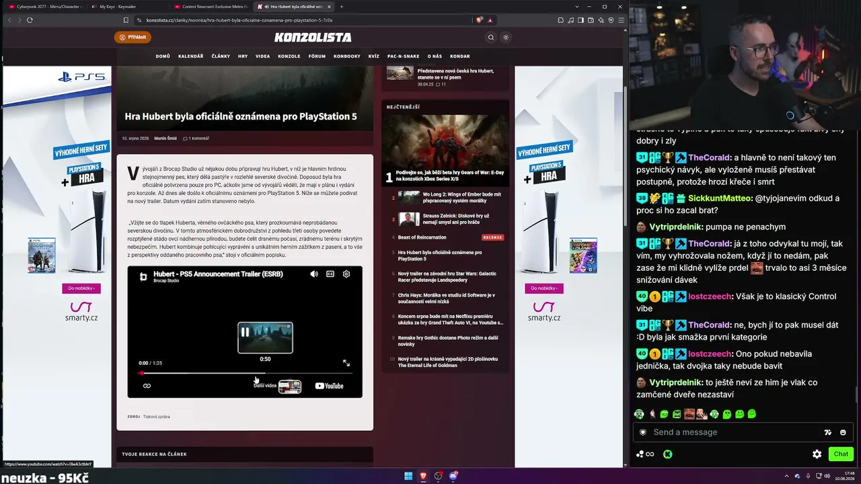Open PAC-N-SNAKE navigation item
The height and width of the screenshot is (484, 861).
coord(404,56)
